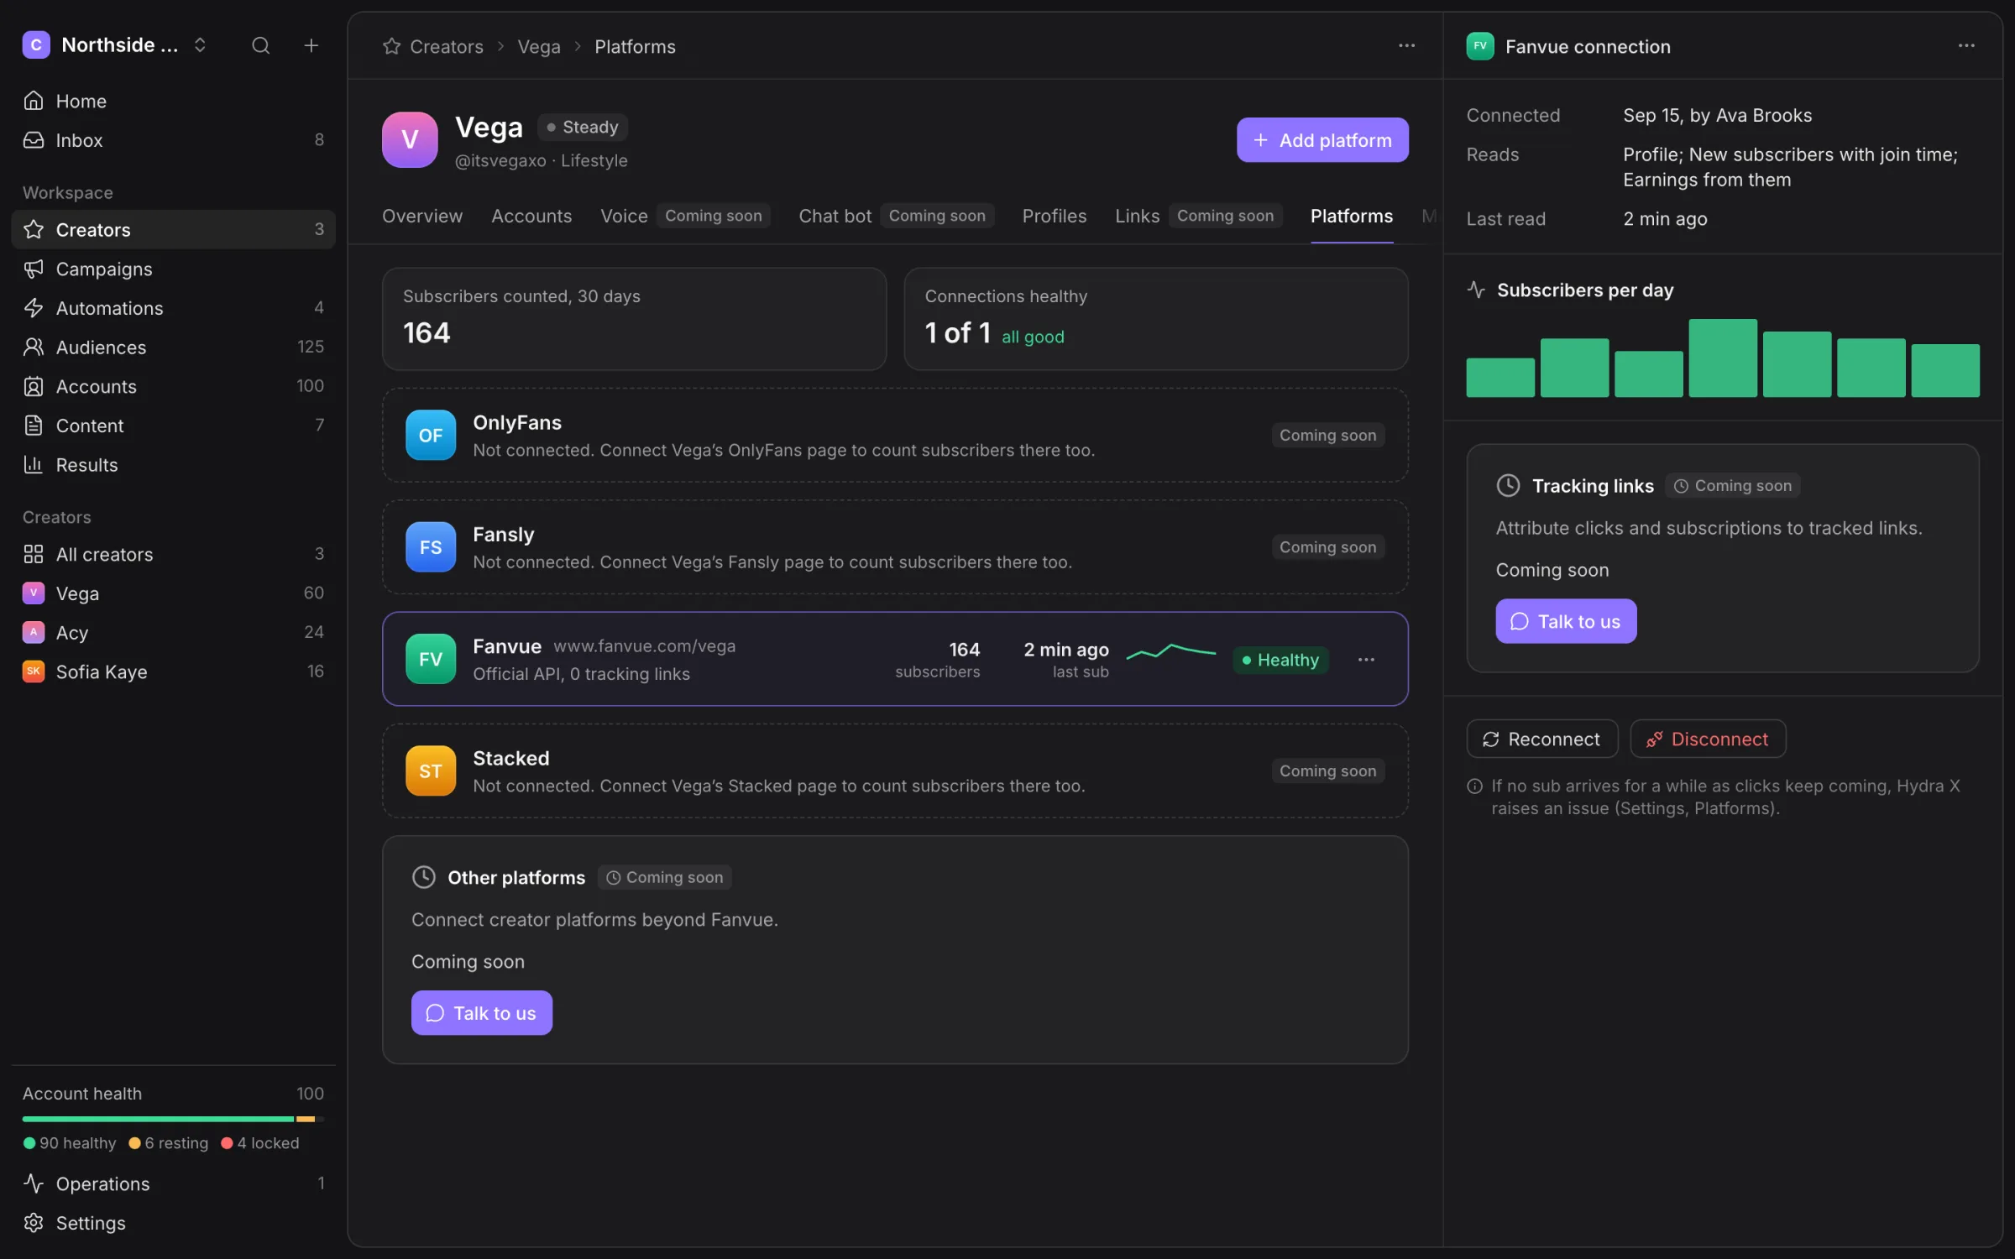Open Campaigns from the sidebar
Image resolution: width=2015 pixels, height=1259 pixels.
[x=173, y=269]
